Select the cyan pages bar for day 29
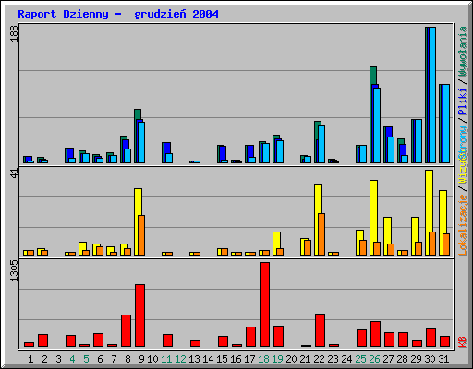 (418, 141)
